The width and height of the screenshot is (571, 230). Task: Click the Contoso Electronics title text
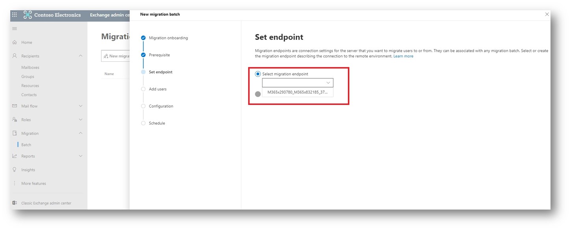coord(58,15)
